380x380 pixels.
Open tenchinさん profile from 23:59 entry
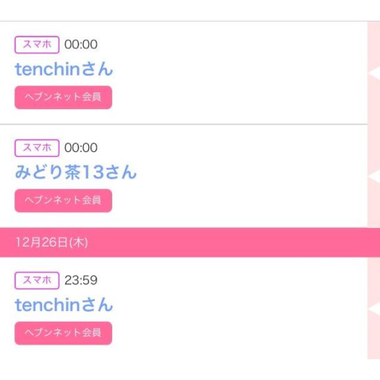pyautogui.click(x=64, y=305)
